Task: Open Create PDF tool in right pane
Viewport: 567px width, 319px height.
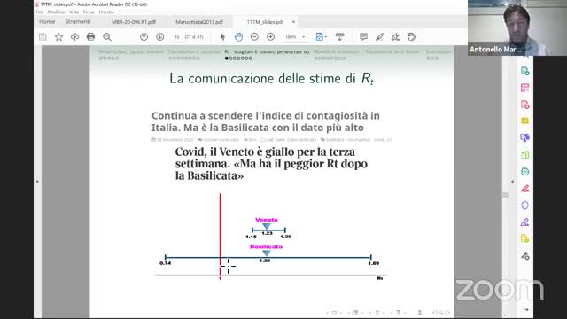Action: click(524, 71)
